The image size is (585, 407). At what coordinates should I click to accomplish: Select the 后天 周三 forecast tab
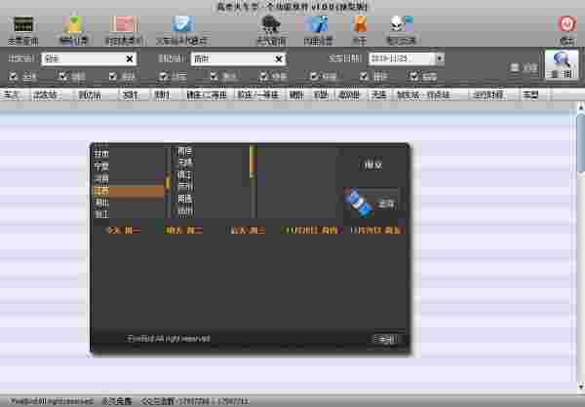pyautogui.click(x=248, y=230)
